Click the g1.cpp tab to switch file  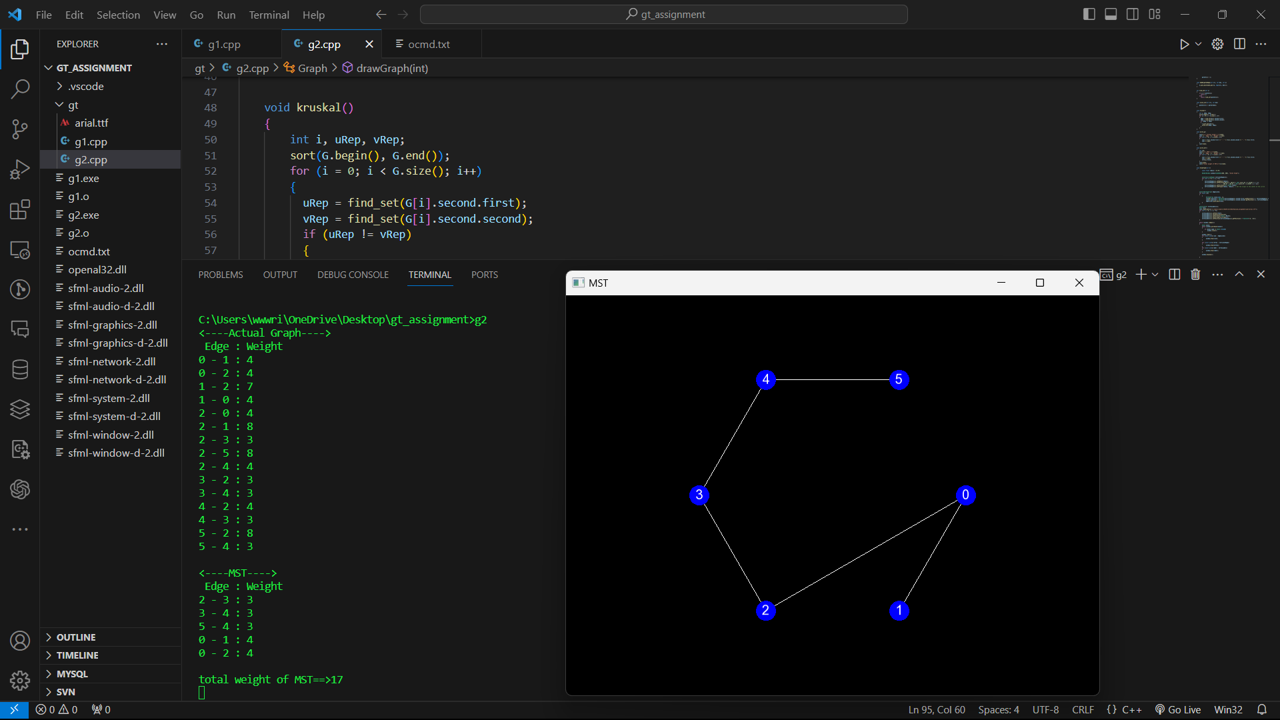coord(225,44)
